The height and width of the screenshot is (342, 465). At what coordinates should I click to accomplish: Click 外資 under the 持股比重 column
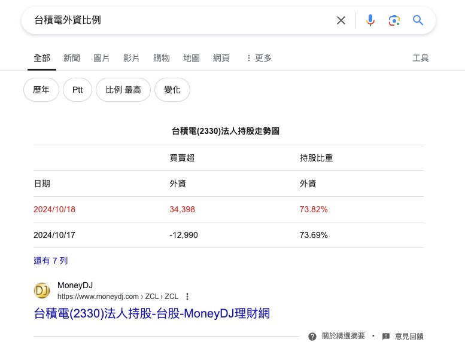point(308,184)
